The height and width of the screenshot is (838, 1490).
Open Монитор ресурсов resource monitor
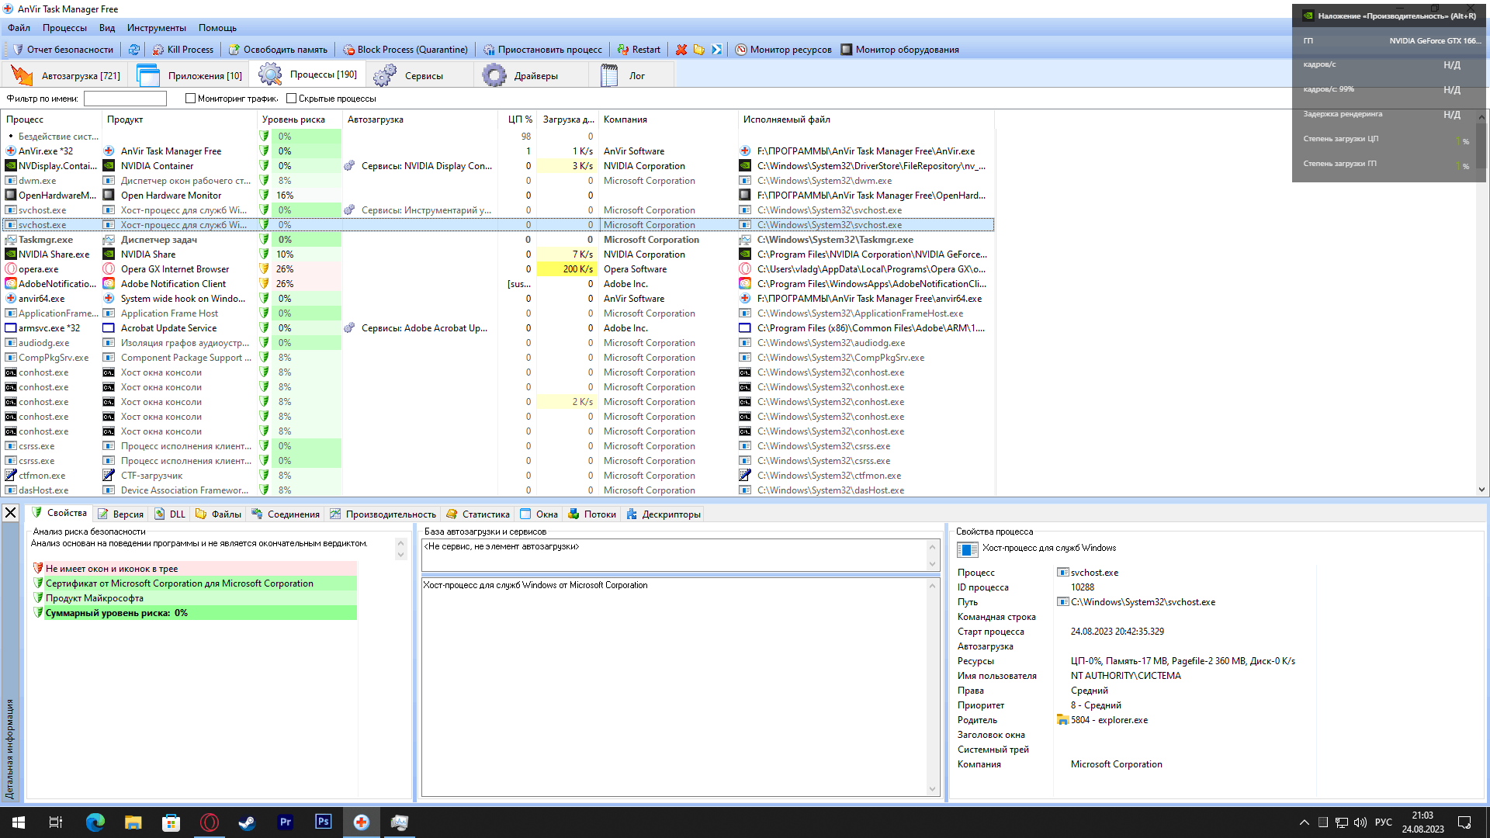coord(783,50)
